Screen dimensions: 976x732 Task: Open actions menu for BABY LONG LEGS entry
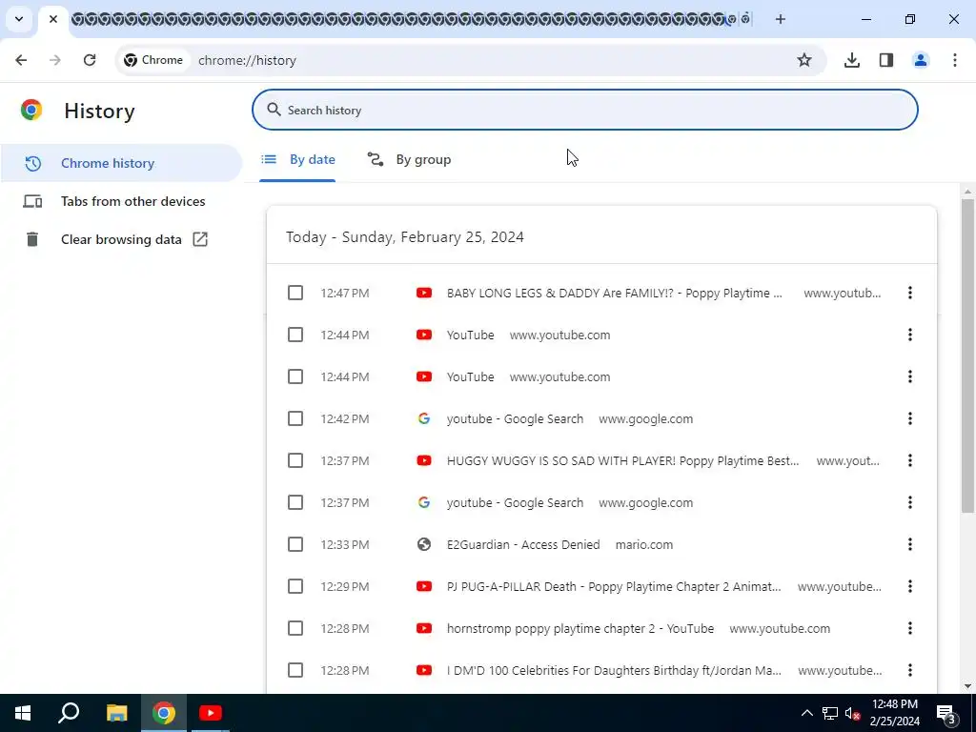pos(910,293)
